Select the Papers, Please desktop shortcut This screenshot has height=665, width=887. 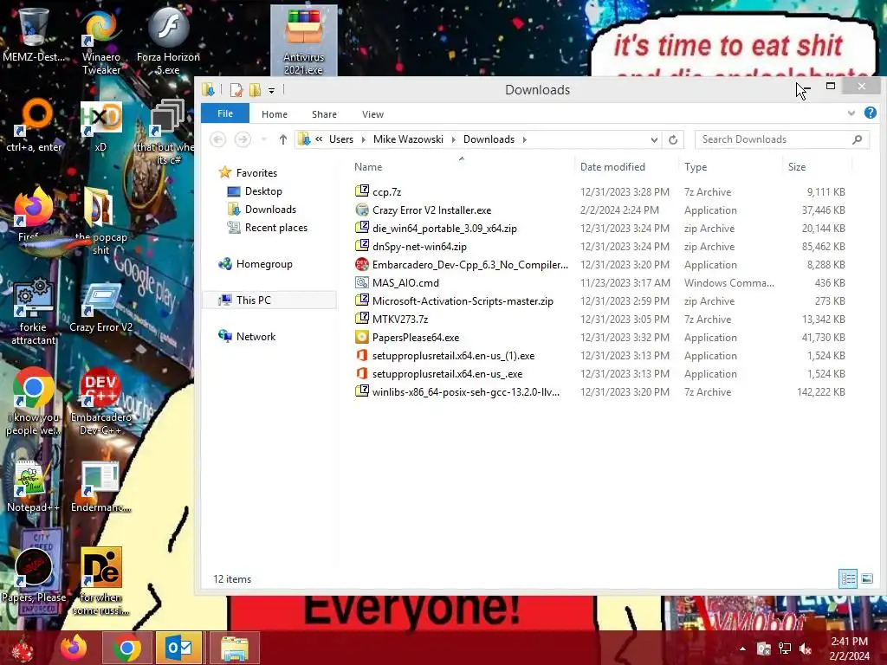34,576
